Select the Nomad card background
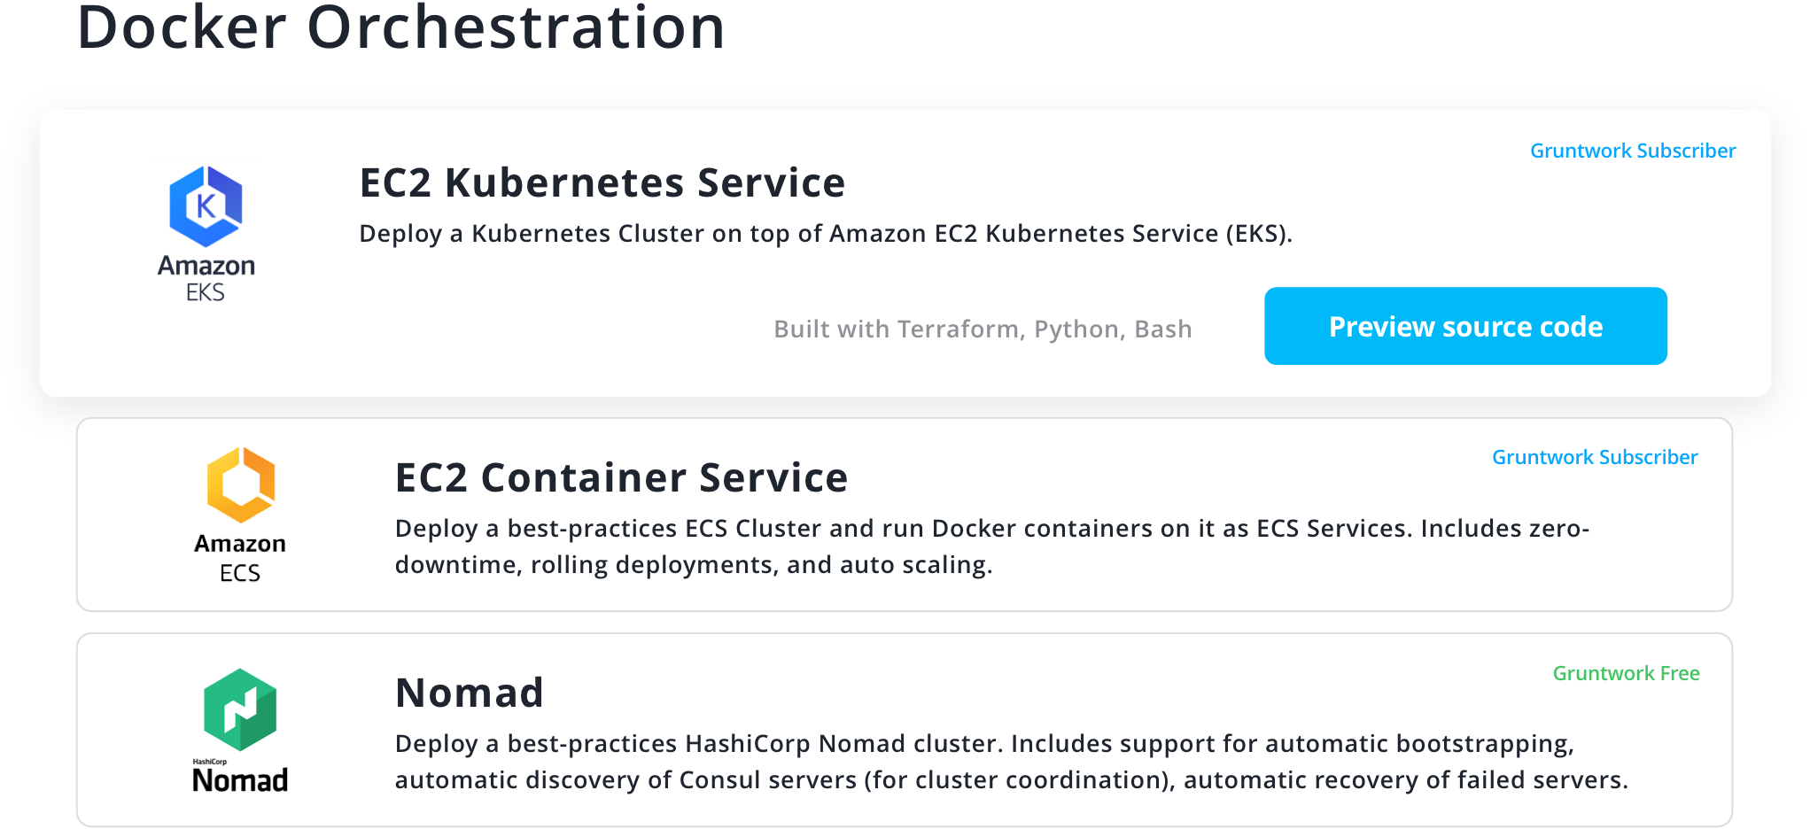Screen dimensions: 1810x829 pyautogui.click(x=905, y=730)
